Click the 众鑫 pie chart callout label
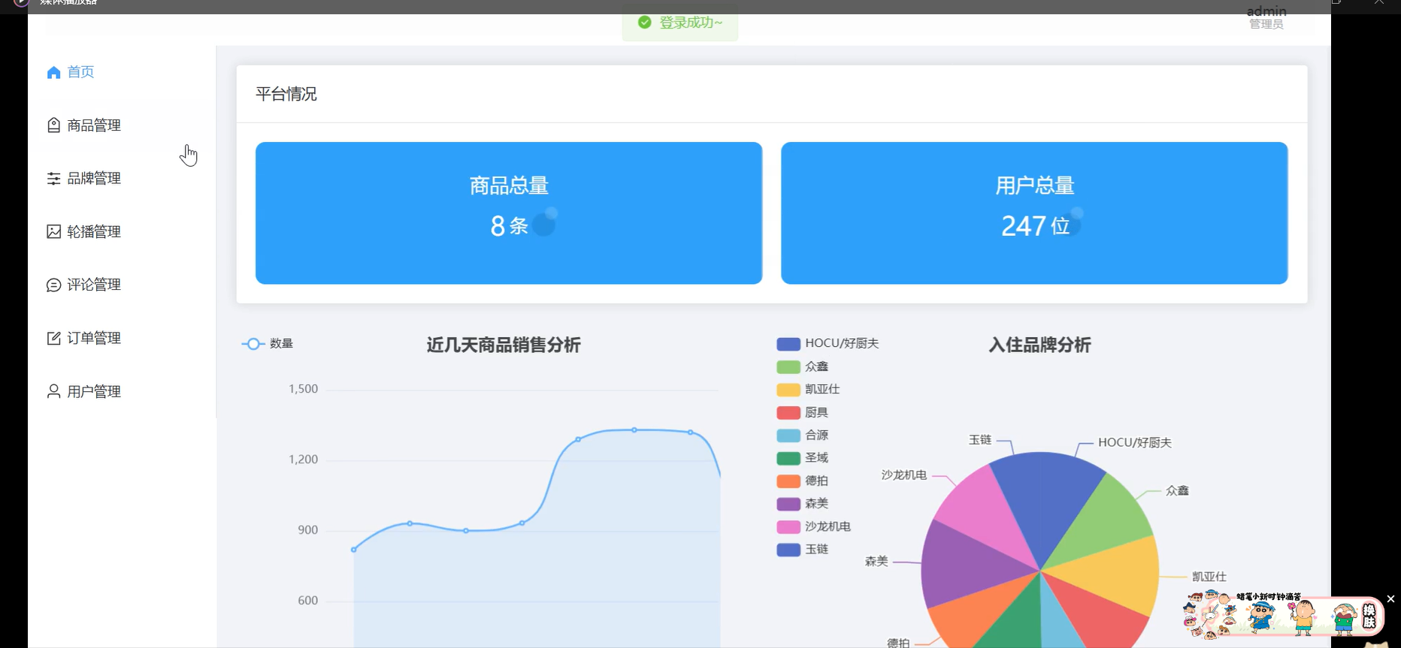Image resolution: width=1401 pixels, height=648 pixels. click(x=1177, y=490)
